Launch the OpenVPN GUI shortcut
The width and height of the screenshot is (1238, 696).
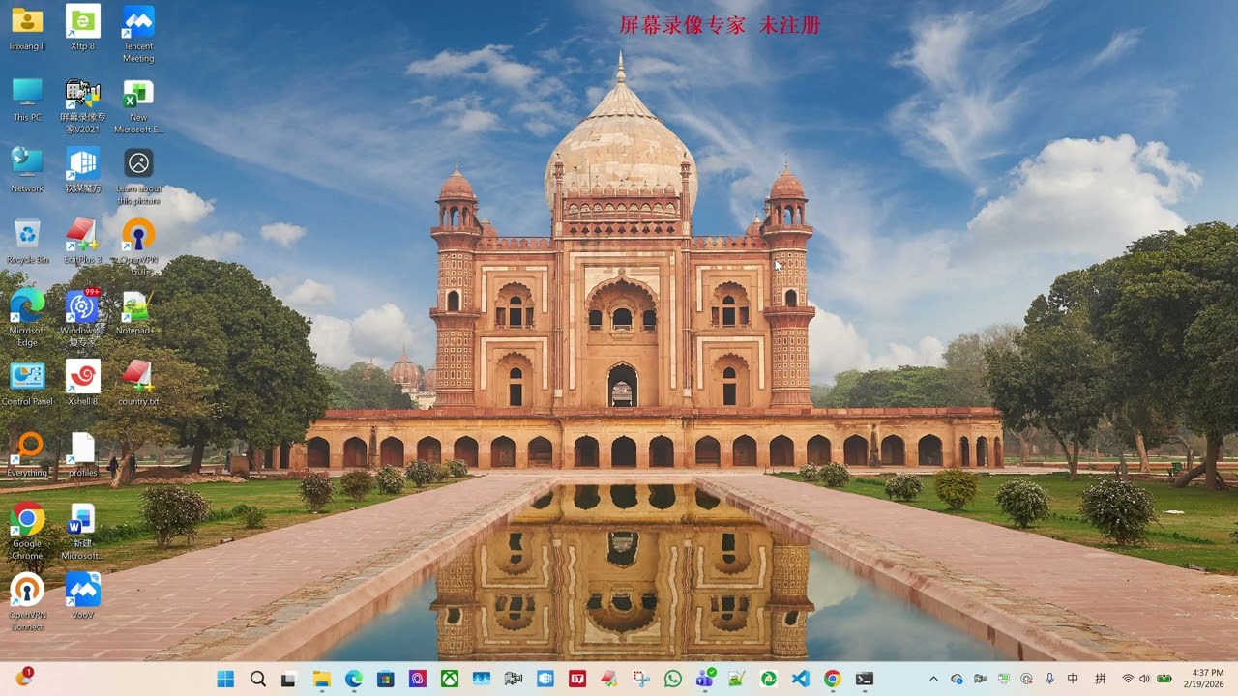138,246
